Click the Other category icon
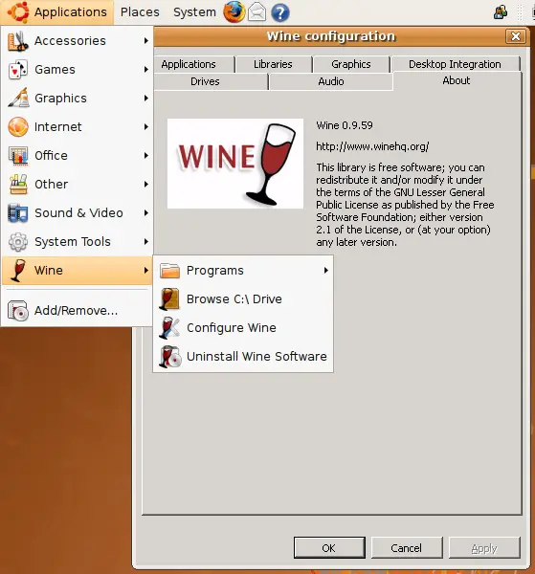This screenshot has height=574, width=535. pyautogui.click(x=18, y=184)
